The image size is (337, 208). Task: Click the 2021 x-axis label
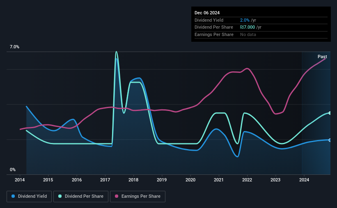tap(219, 180)
